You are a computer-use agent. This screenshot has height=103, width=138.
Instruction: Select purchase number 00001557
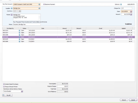tap(5, 33)
